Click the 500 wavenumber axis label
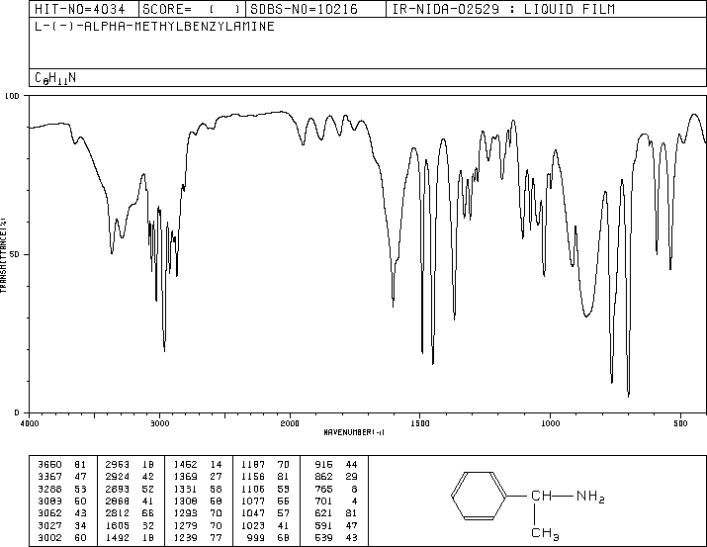Screen dimensions: 707x547 [681, 423]
